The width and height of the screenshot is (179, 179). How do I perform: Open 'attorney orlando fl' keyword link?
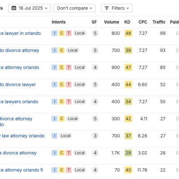tap(21, 170)
